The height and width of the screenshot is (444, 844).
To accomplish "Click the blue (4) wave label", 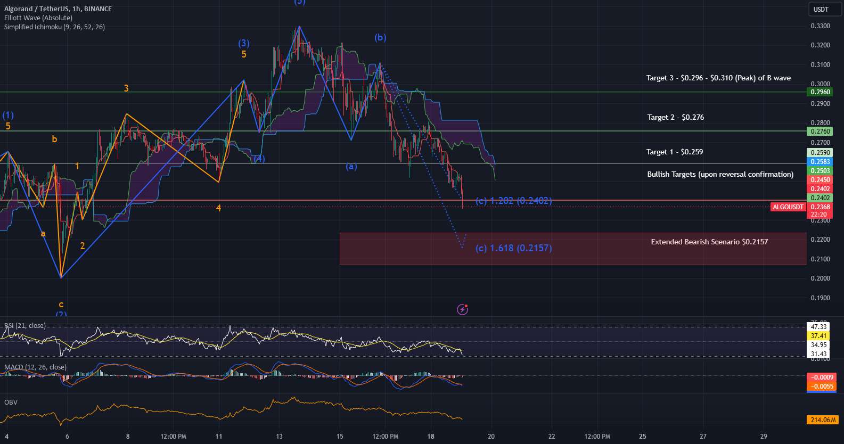I will click(x=259, y=159).
